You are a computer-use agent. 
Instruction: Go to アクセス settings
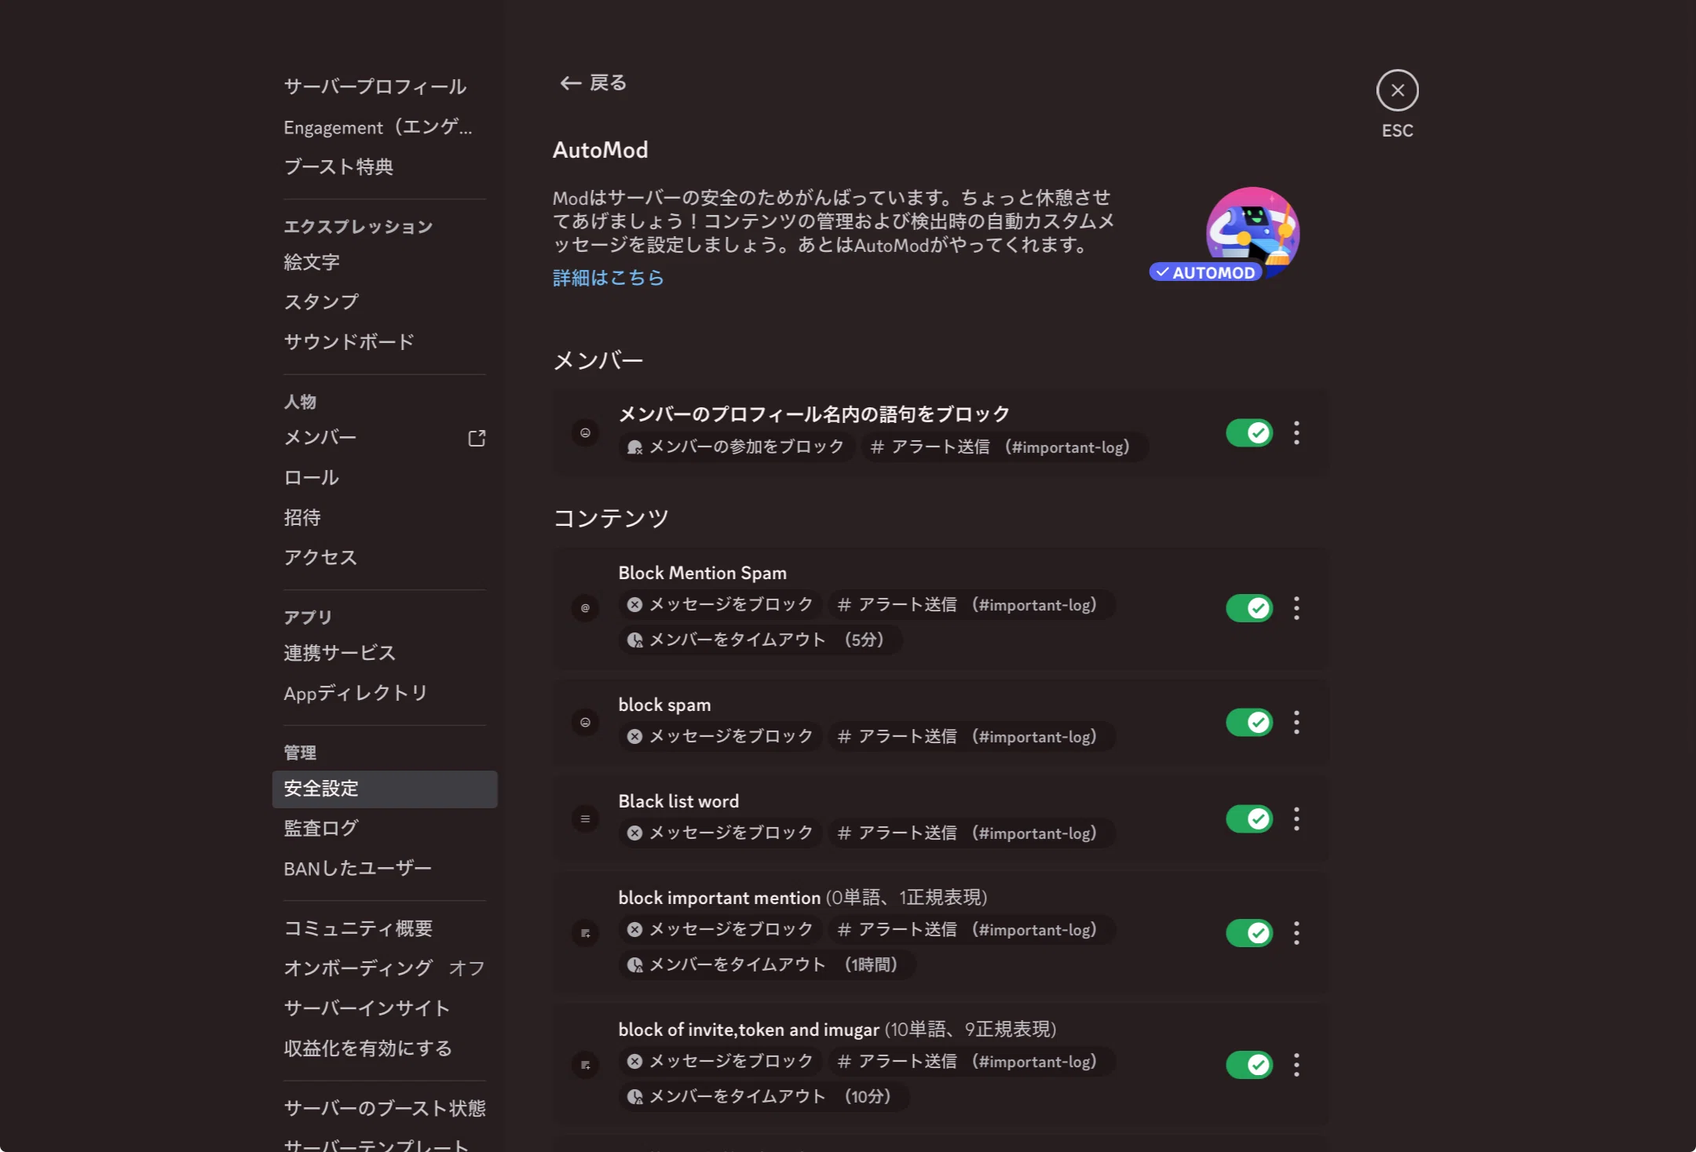tap(385, 557)
